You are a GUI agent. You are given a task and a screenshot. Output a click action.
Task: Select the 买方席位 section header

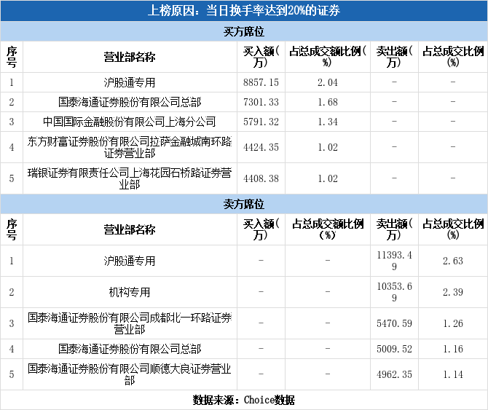tap(244, 31)
